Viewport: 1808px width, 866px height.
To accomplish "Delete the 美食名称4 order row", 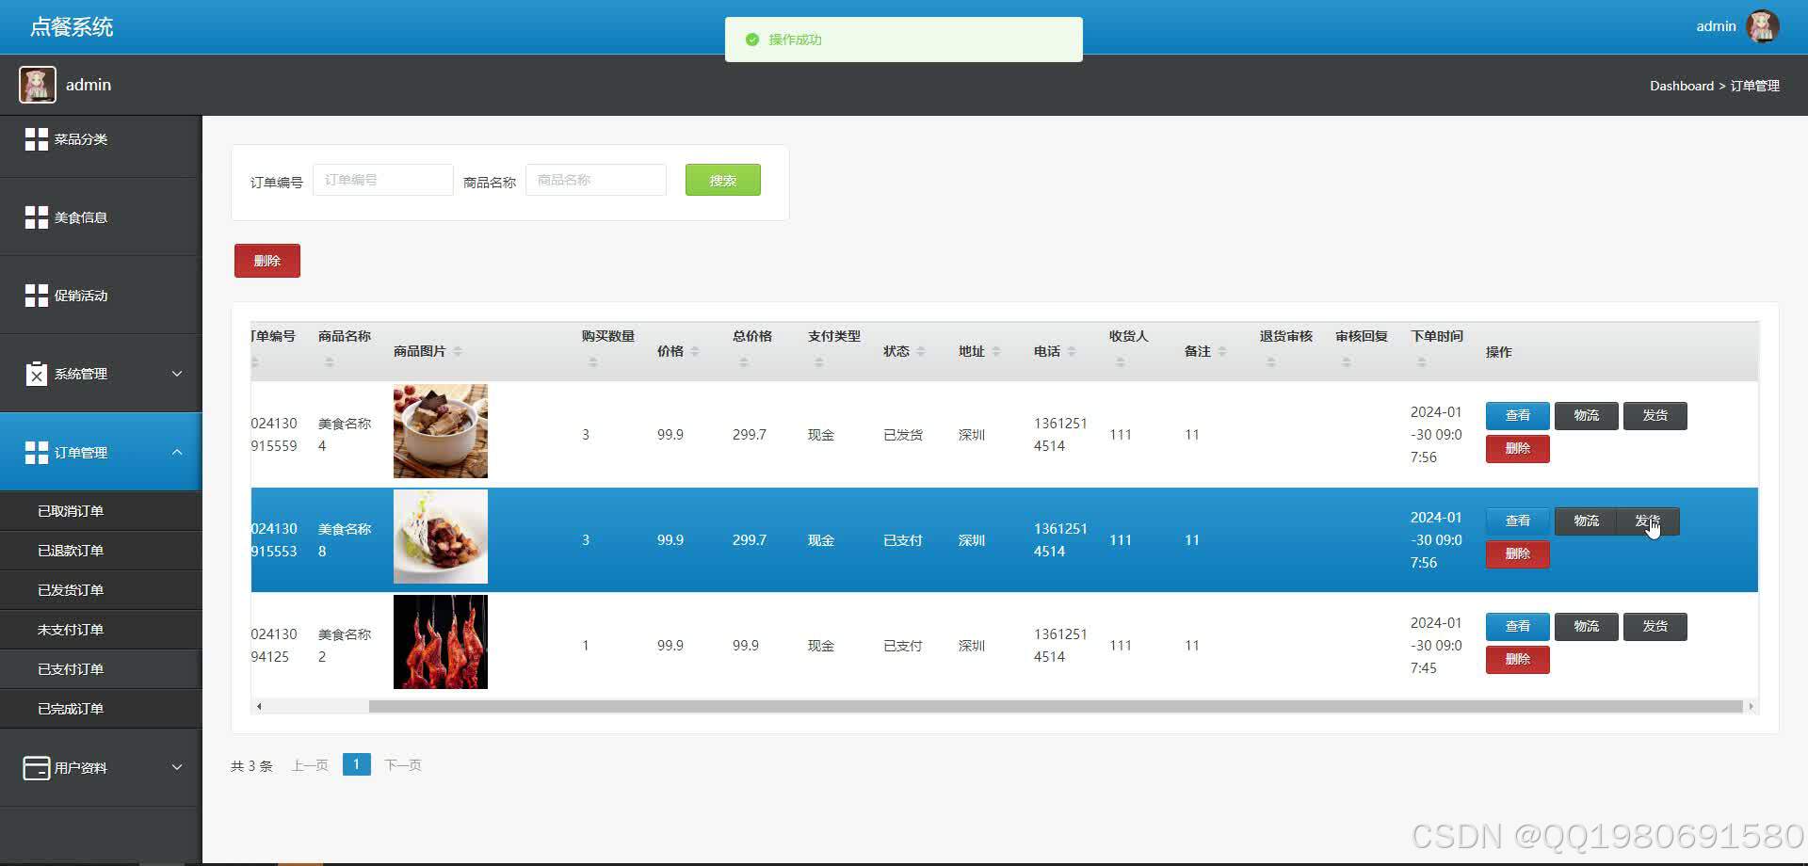I will coord(1518,449).
